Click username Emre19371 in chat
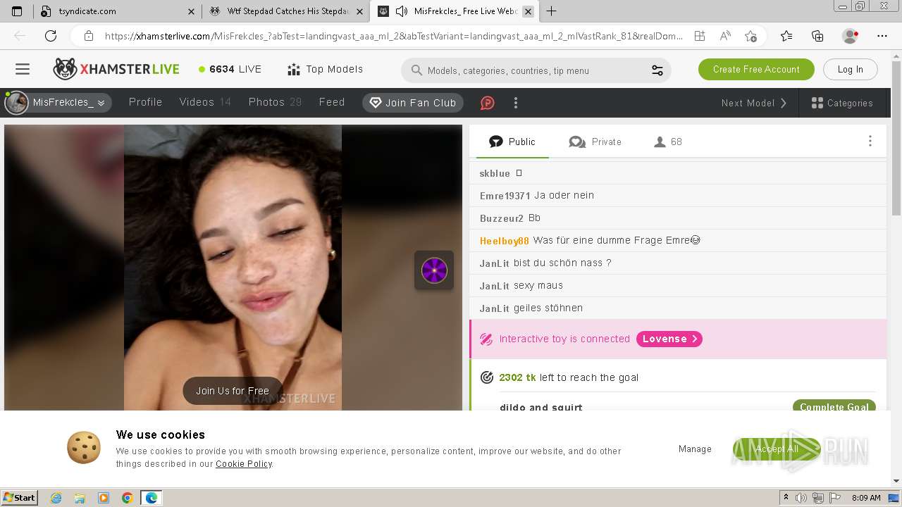 click(x=505, y=196)
